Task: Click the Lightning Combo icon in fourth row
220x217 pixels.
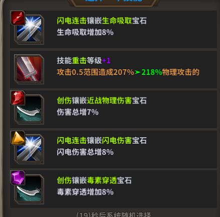Action: 29,149
